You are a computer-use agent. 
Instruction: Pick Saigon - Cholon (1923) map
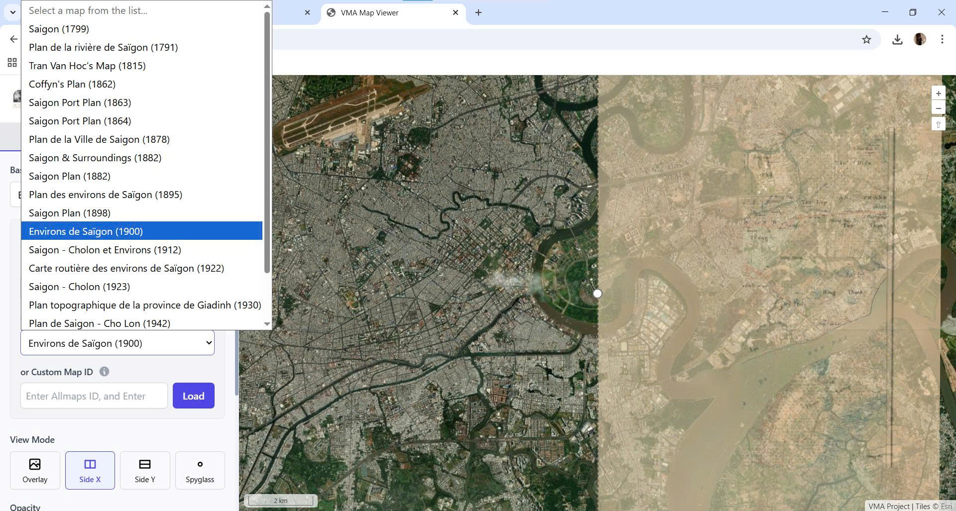(x=79, y=287)
